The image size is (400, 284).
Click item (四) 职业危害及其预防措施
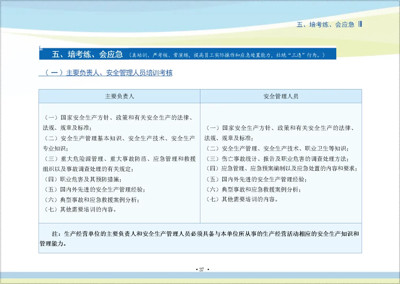click(82, 179)
